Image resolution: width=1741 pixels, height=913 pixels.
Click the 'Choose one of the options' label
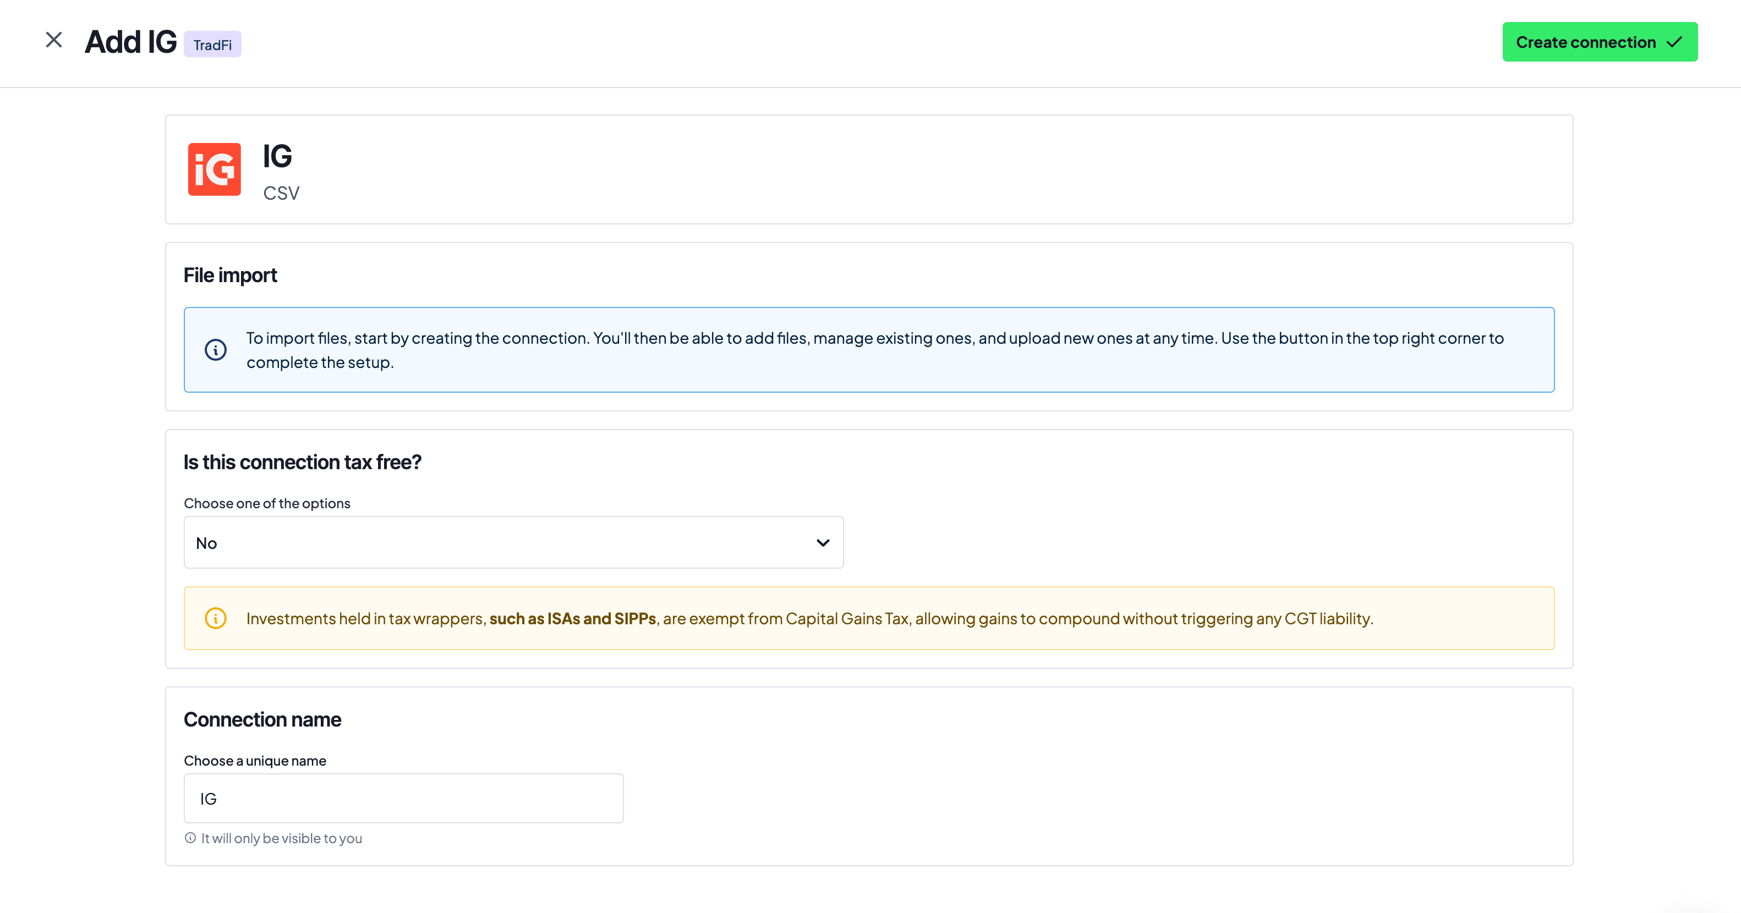(x=267, y=504)
